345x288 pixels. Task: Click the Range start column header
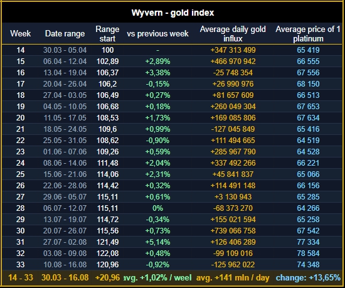tap(107, 34)
